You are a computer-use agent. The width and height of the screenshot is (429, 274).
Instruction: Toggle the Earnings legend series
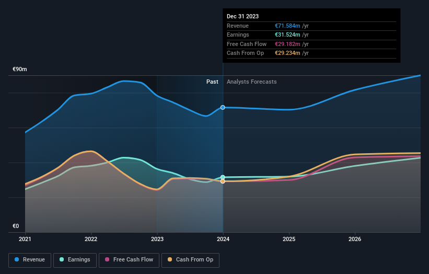point(75,260)
